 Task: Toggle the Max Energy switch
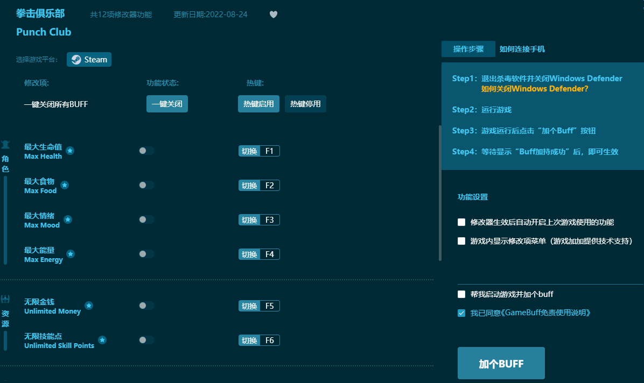pos(146,254)
